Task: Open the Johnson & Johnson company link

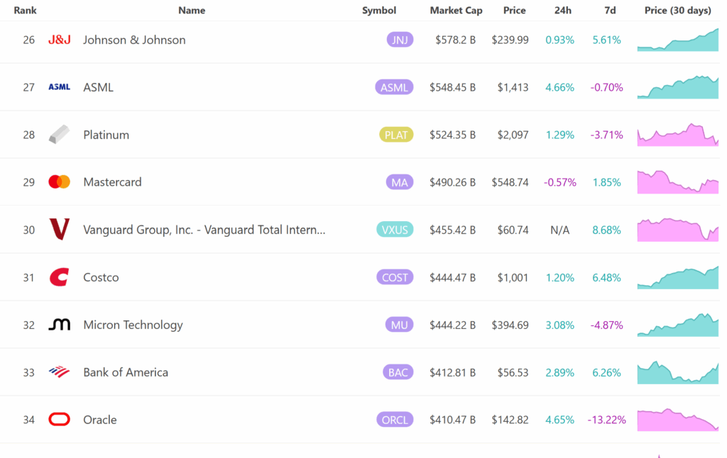Action: coord(134,40)
